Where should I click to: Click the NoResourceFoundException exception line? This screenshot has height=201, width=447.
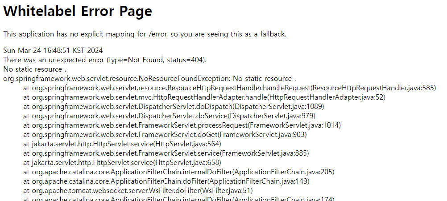click(149, 78)
